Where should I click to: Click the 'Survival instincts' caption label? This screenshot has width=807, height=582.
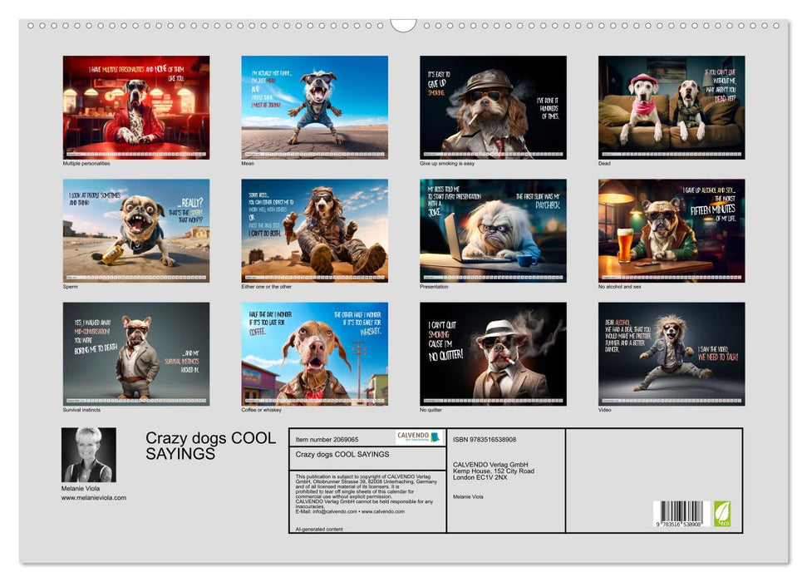point(81,409)
